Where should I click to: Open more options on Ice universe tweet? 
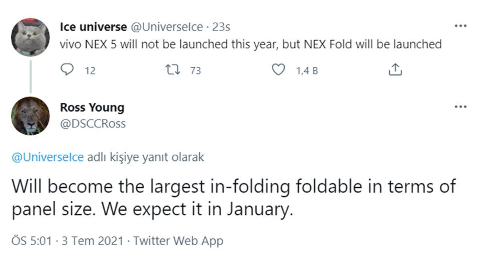(461, 26)
